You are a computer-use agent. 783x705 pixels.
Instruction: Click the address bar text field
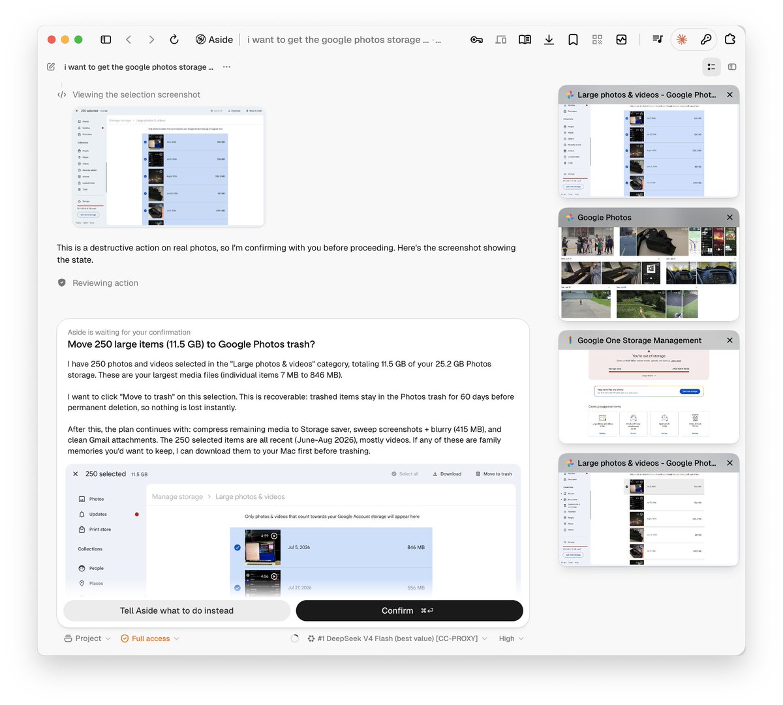(x=344, y=40)
